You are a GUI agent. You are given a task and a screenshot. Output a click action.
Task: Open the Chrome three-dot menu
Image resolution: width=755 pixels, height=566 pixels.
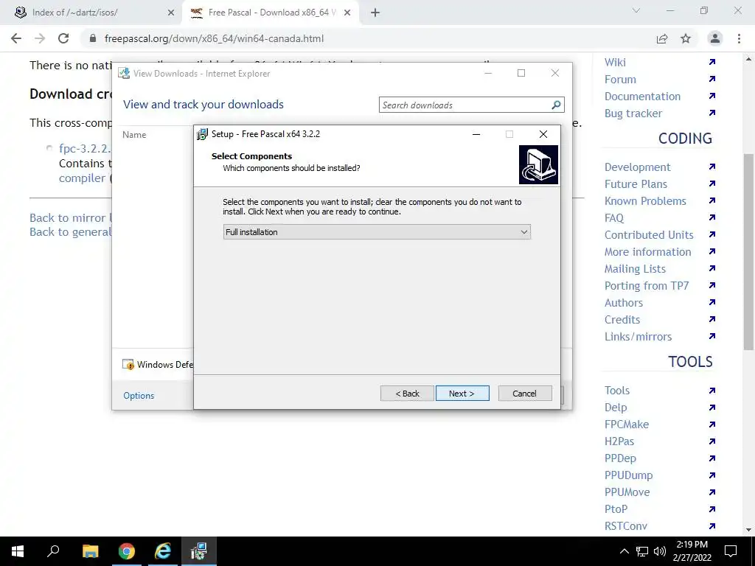tap(739, 38)
